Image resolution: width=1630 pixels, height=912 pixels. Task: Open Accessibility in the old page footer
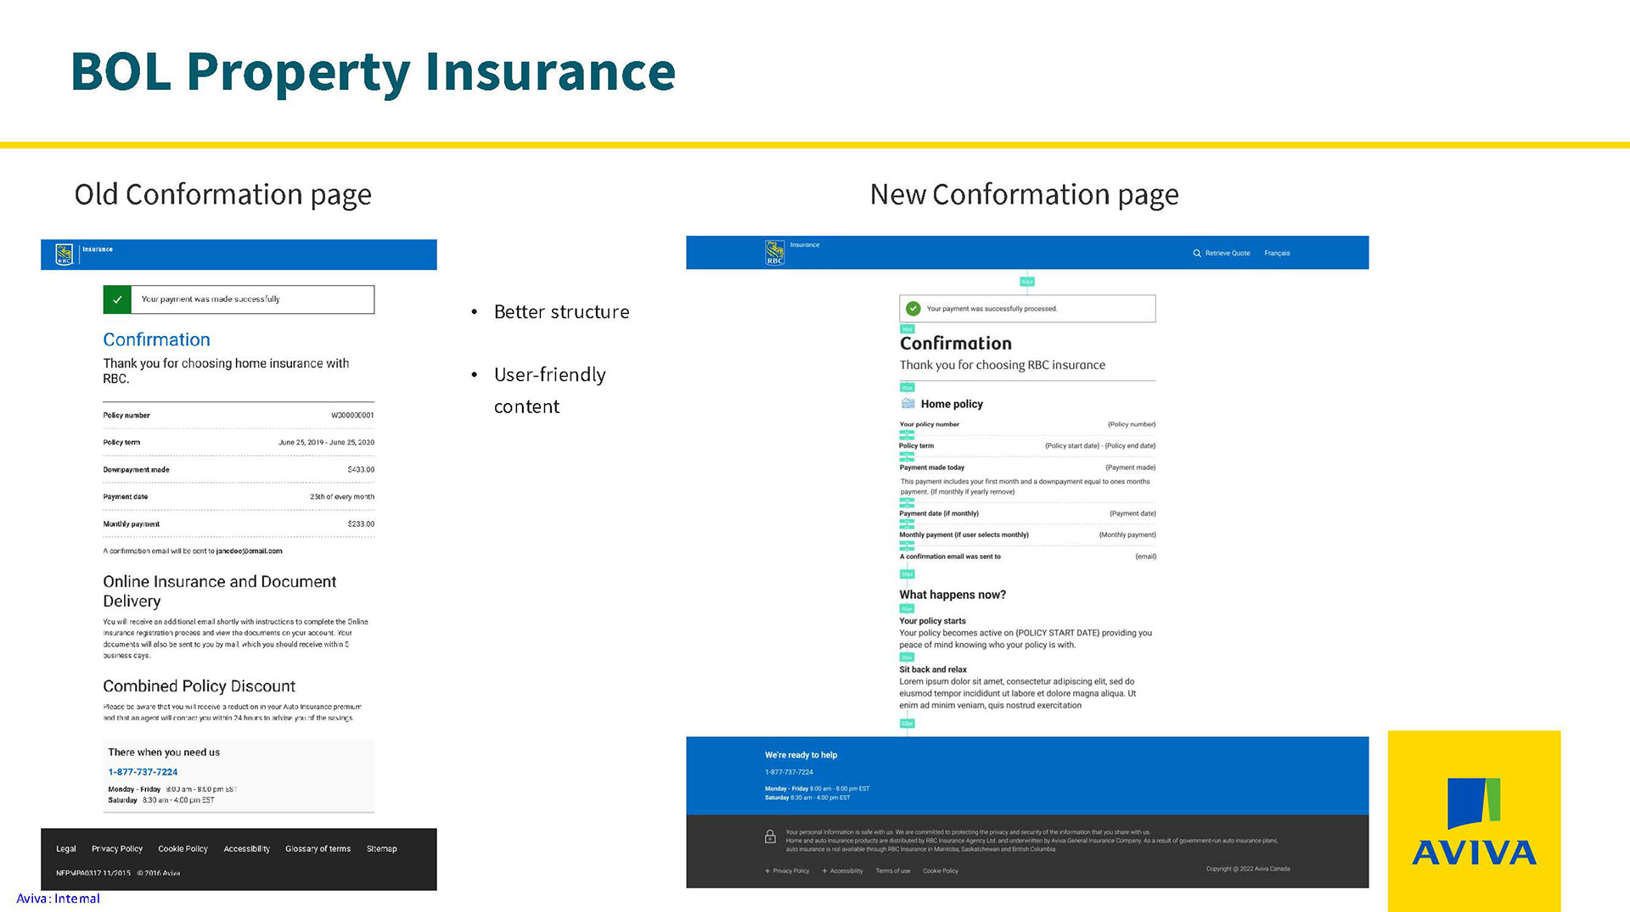click(x=246, y=848)
